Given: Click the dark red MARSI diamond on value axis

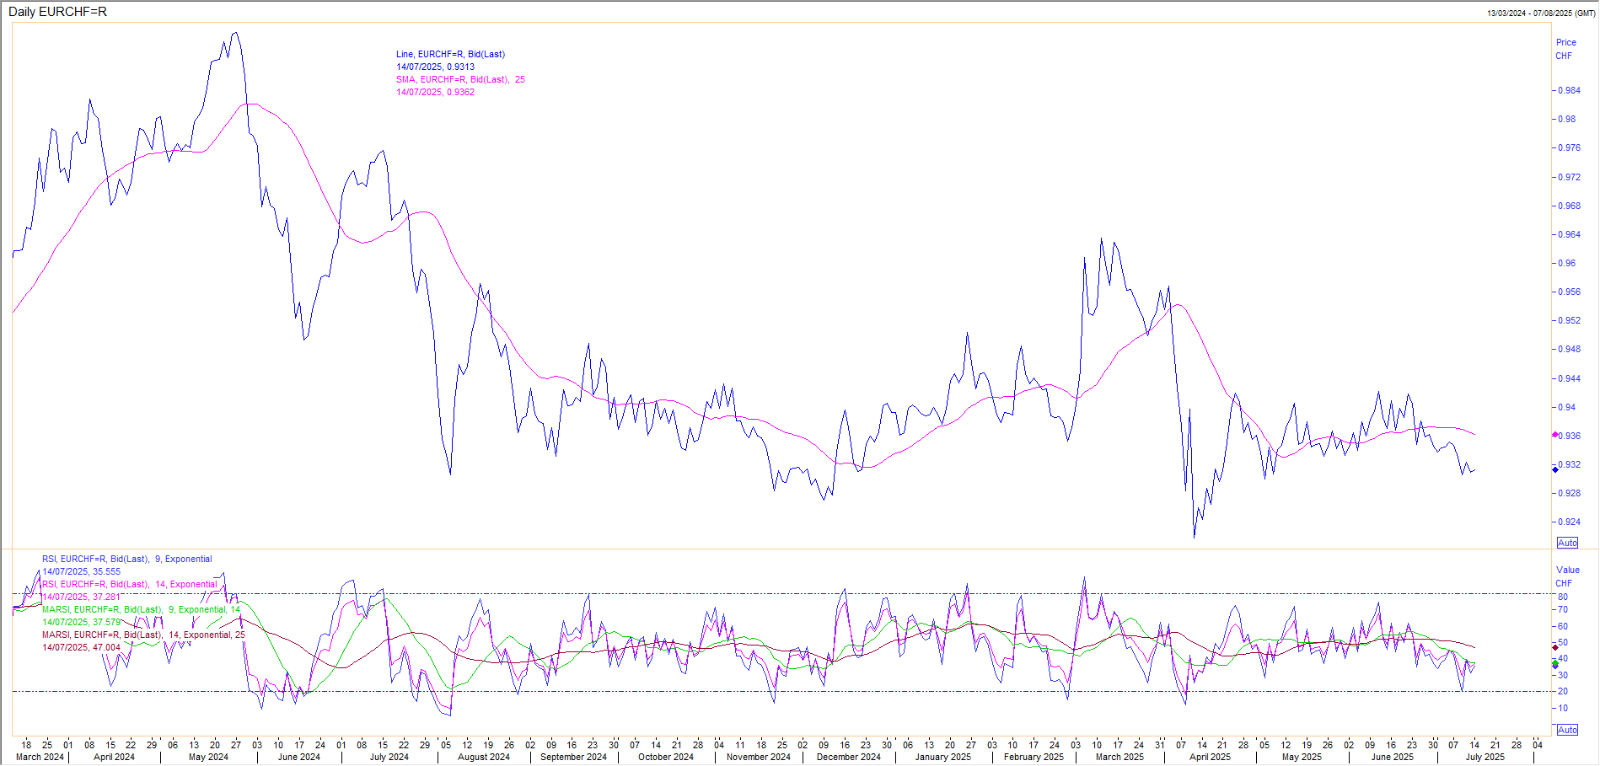Looking at the screenshot, I should pyautogui.click(x=1555, y=647).
